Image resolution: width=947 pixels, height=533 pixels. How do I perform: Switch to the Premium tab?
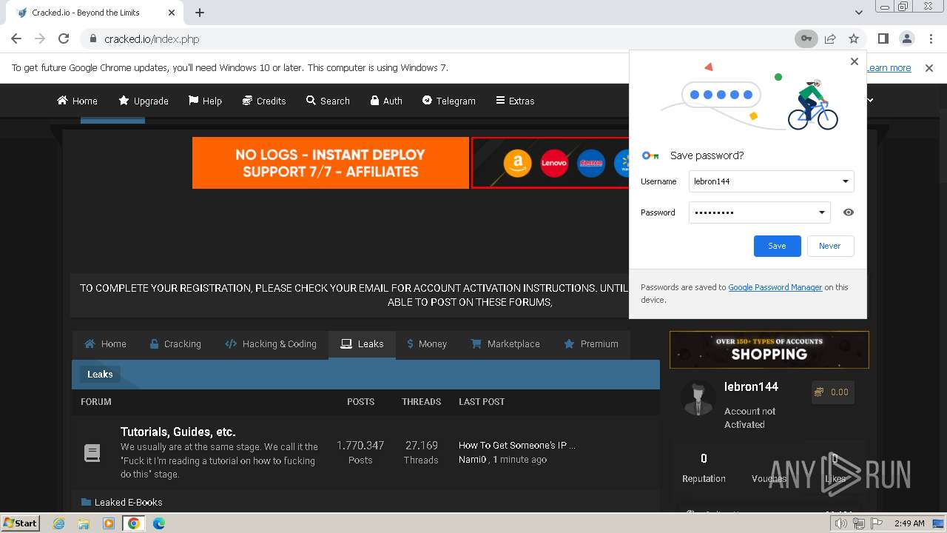[x=591, y=344]
